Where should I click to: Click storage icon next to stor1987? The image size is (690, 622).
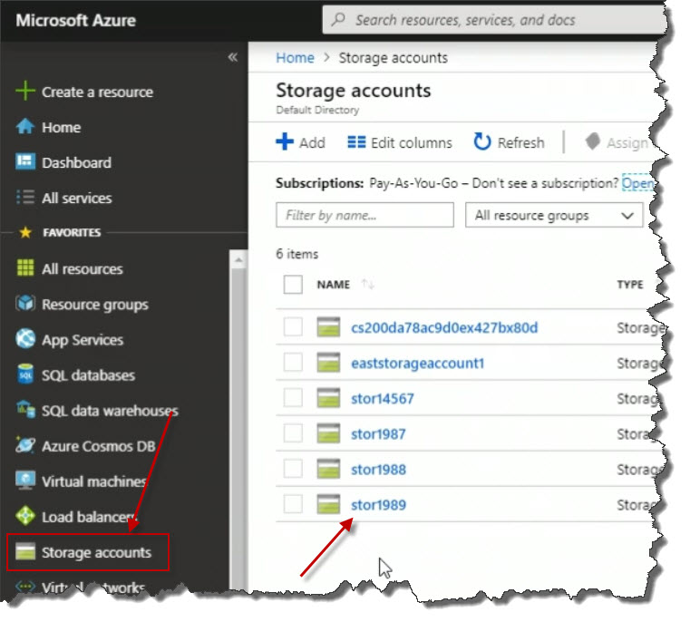[328, 433]
